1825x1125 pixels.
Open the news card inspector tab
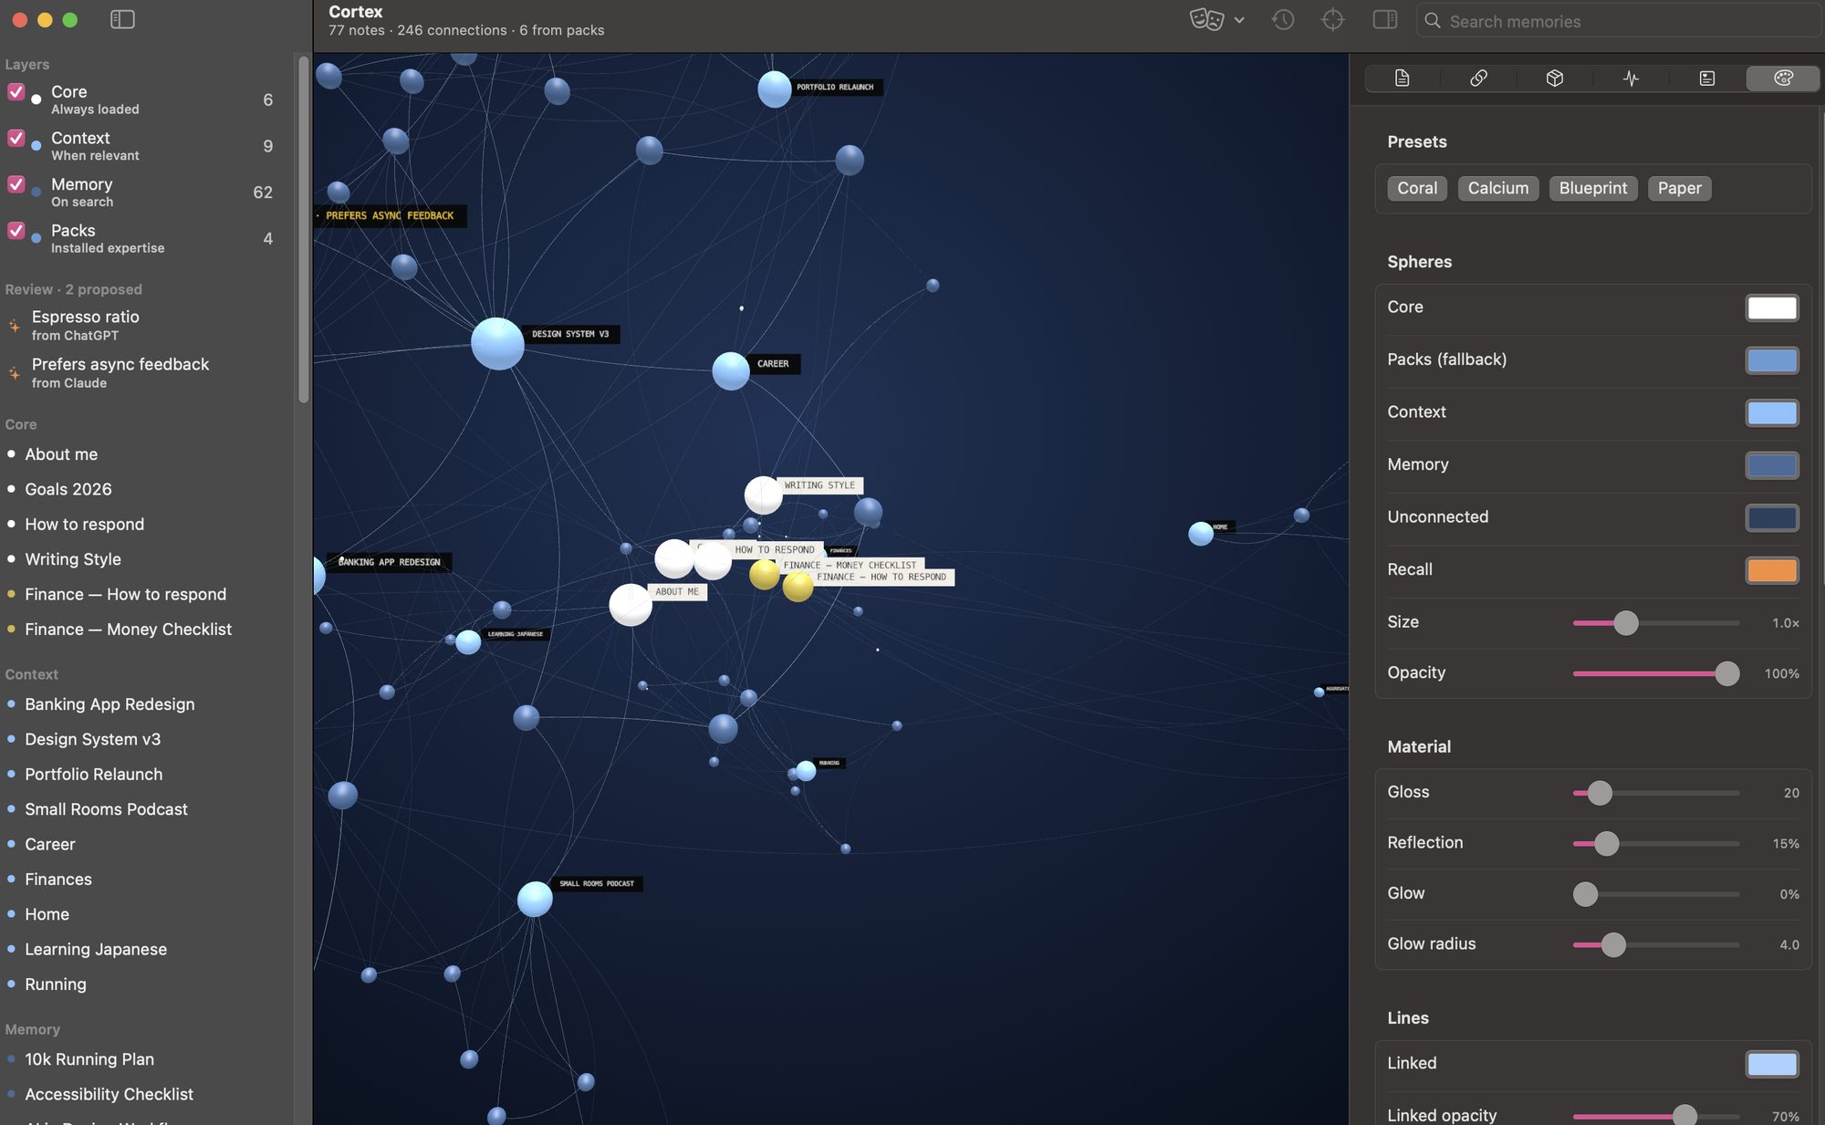pyautogui.click(x=1707, y=78)
